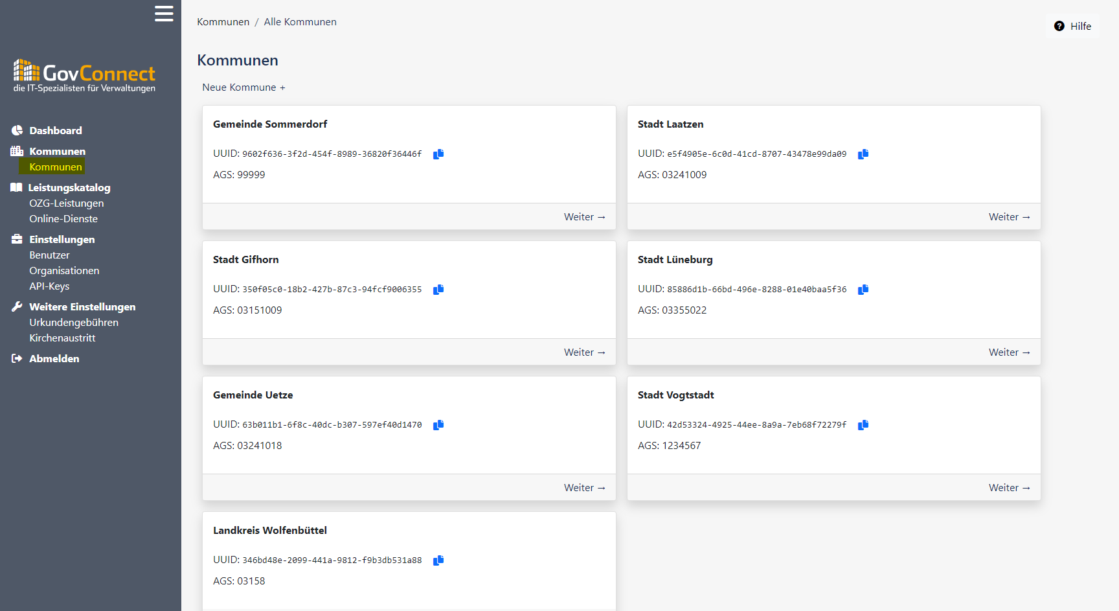
Task: Click AGS: 03355022 text
Action: (672, 310)
